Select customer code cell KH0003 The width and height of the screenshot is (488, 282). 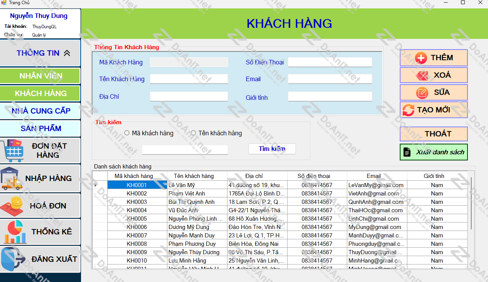click(137, 202)
